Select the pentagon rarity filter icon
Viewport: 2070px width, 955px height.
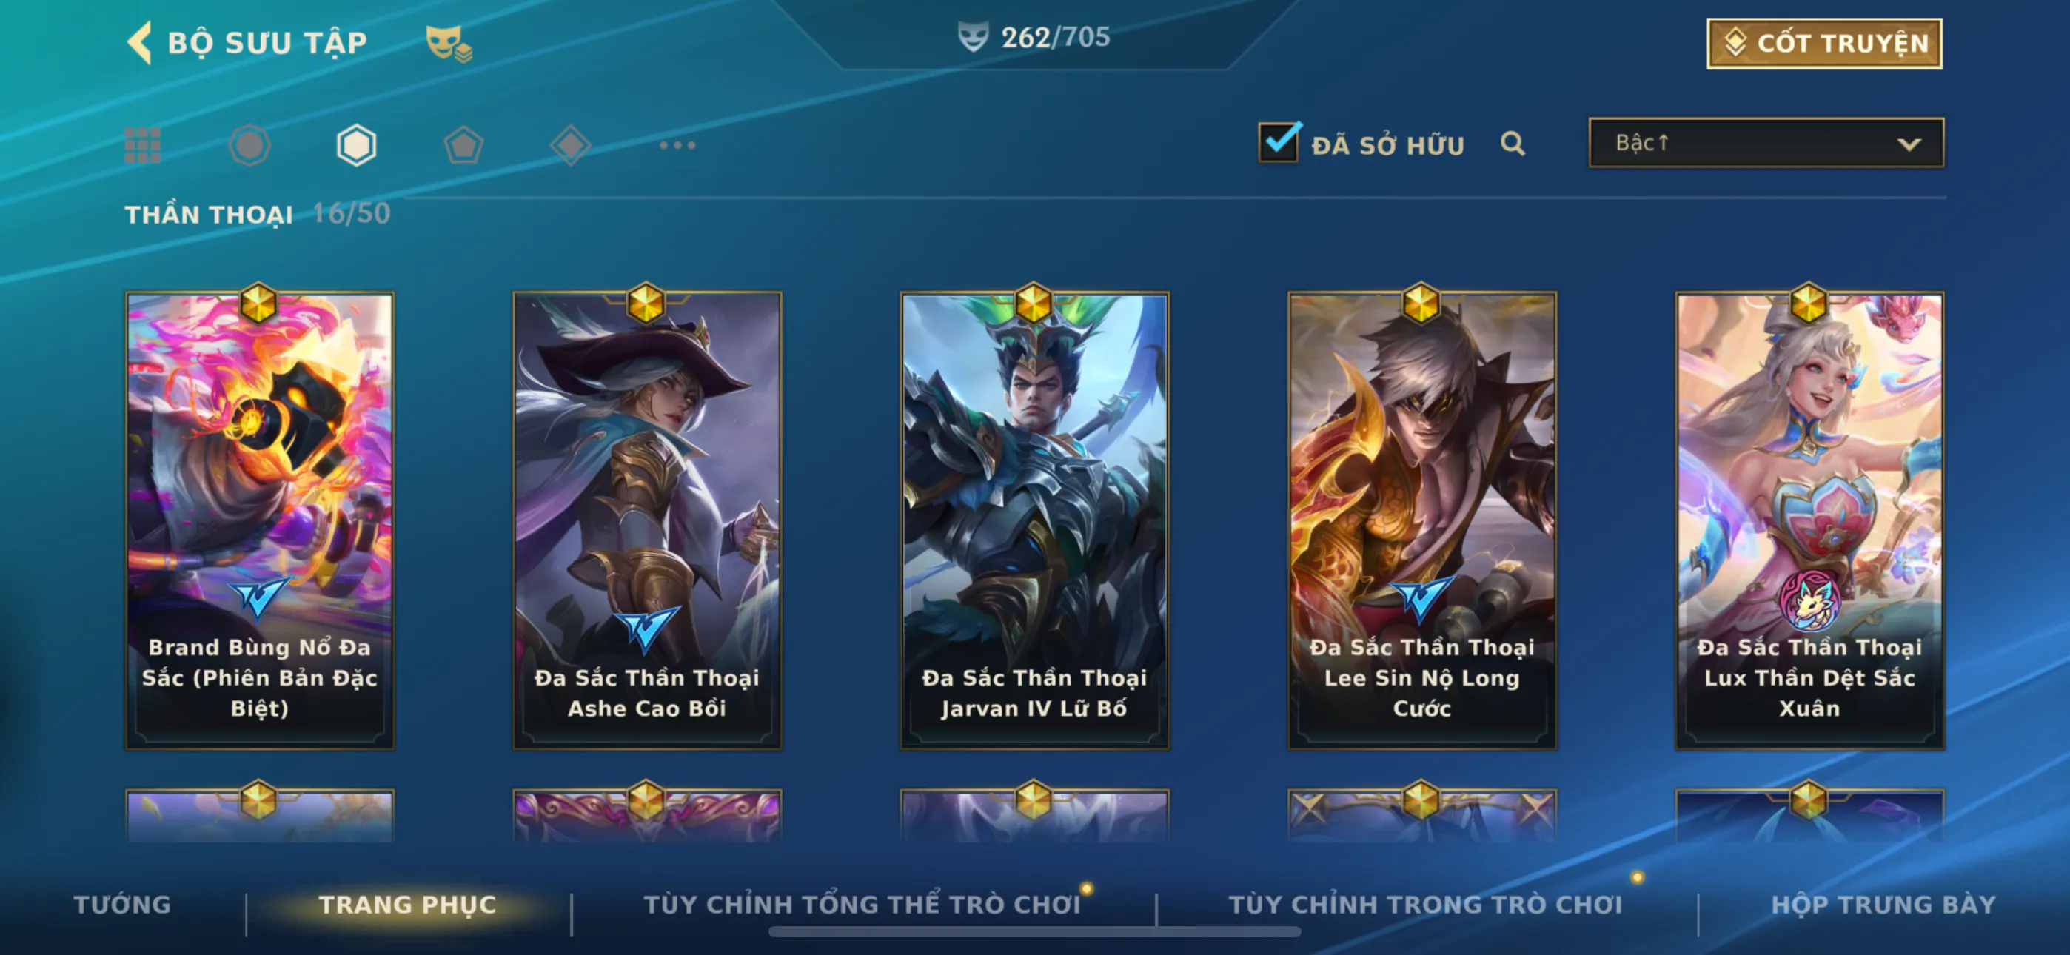point(463,146)
